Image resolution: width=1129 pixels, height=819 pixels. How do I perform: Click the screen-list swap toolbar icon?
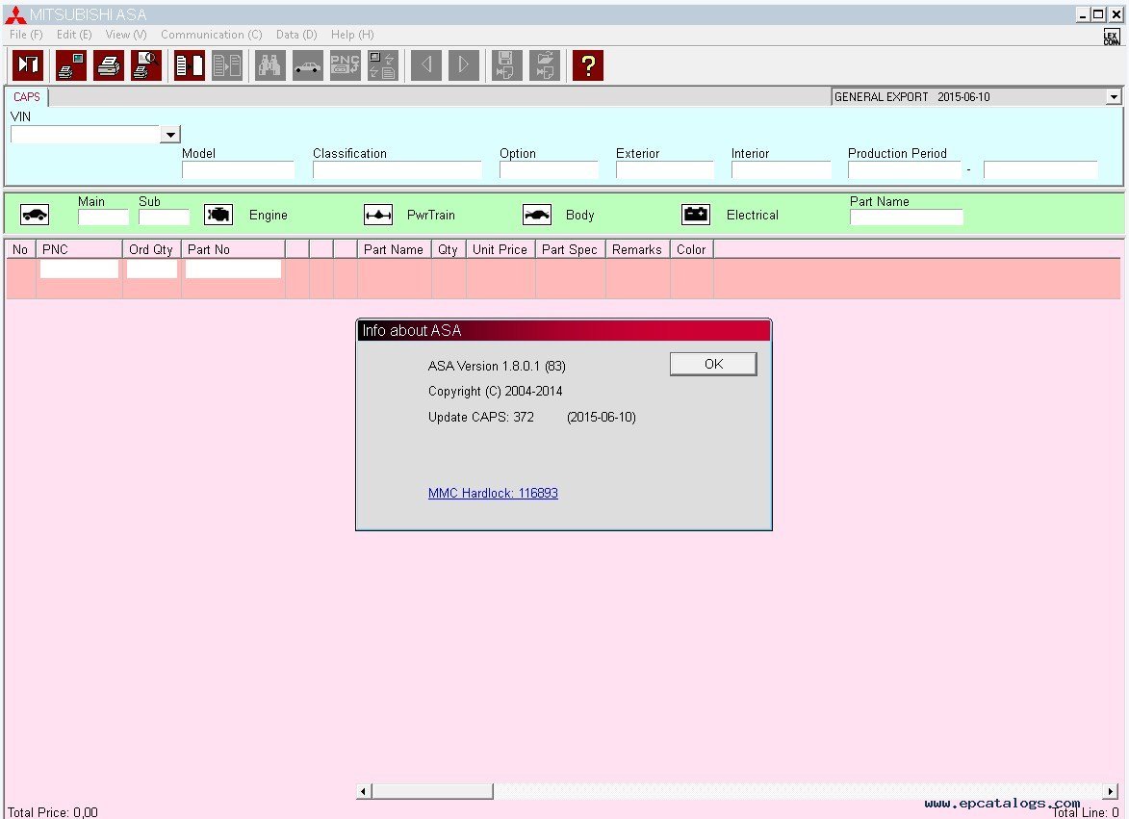point(382,65)
